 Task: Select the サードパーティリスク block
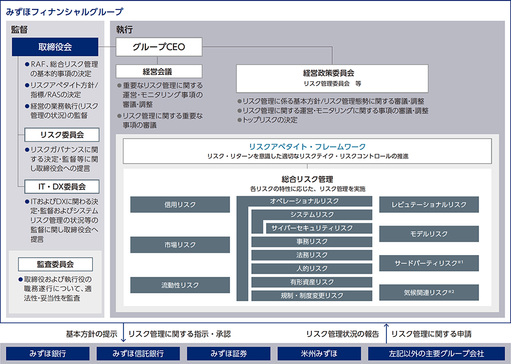tap(429, 263)
